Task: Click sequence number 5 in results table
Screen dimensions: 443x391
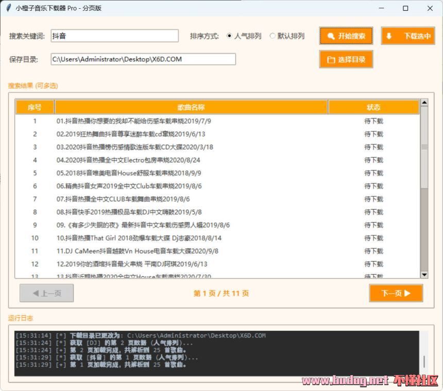Action: pyautogui.click(x=35, y=173)
